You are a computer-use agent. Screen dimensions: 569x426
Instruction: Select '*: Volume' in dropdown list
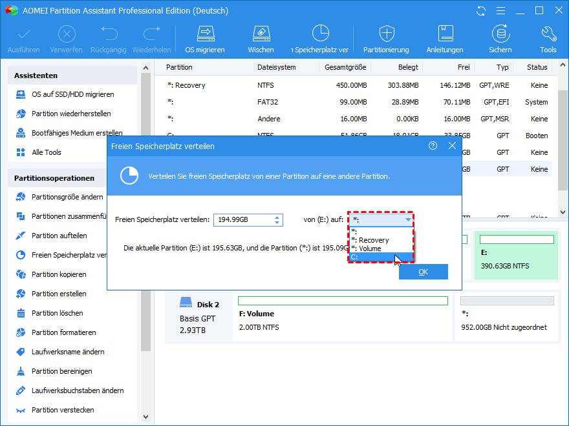(381, 249)
